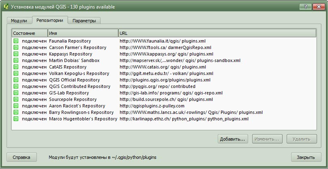Click the install path text ~/.qgis/python/plugins
This screenshot has width=328, height=169.
pos(134,157)
